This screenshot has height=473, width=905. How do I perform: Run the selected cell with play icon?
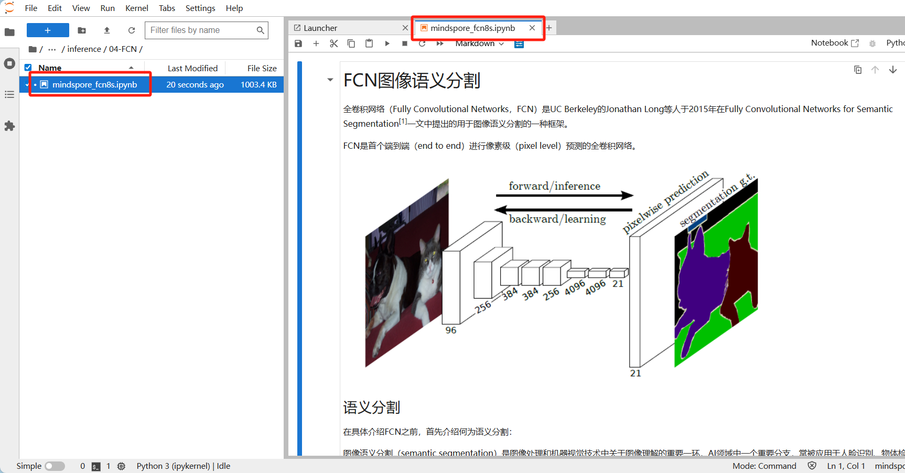[x=387, y=43]
